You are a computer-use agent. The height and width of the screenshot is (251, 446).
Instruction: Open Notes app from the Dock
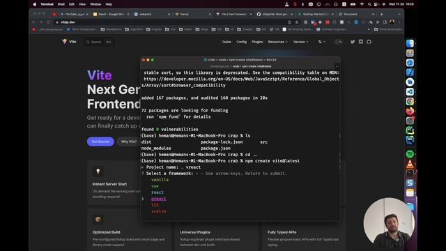[x=410, y=192]
